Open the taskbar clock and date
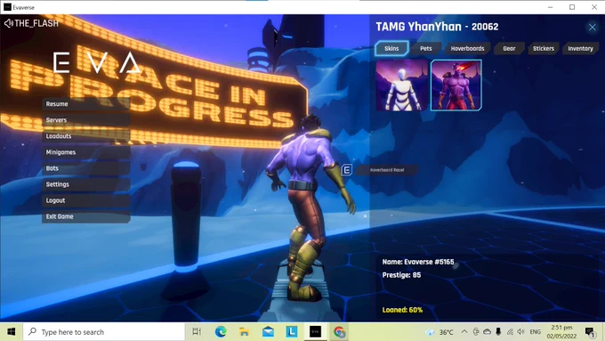Screen dimensions: 605x341 [561, 332]
